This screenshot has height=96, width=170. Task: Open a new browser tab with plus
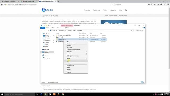59,1
